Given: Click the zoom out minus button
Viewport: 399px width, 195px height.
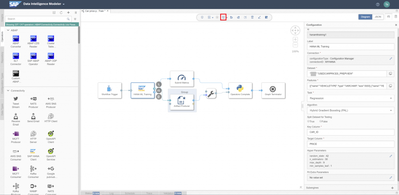Looking at the screenshot, I should pos(295,45).
